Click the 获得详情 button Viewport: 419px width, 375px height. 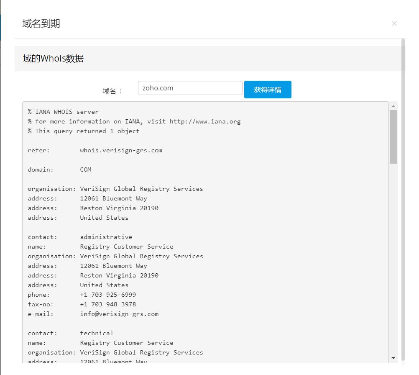coord(268,90)
